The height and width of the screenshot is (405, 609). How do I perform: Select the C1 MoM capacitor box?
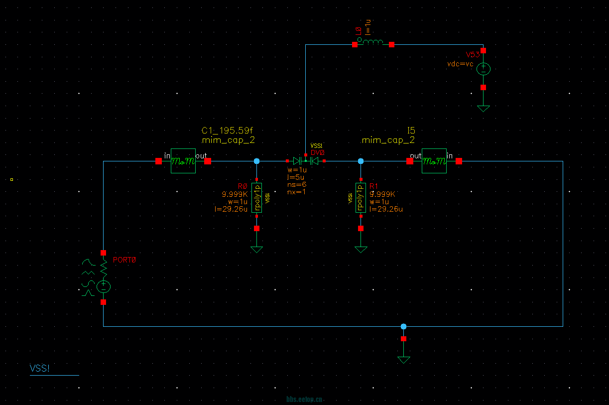[x=183, y=161]
